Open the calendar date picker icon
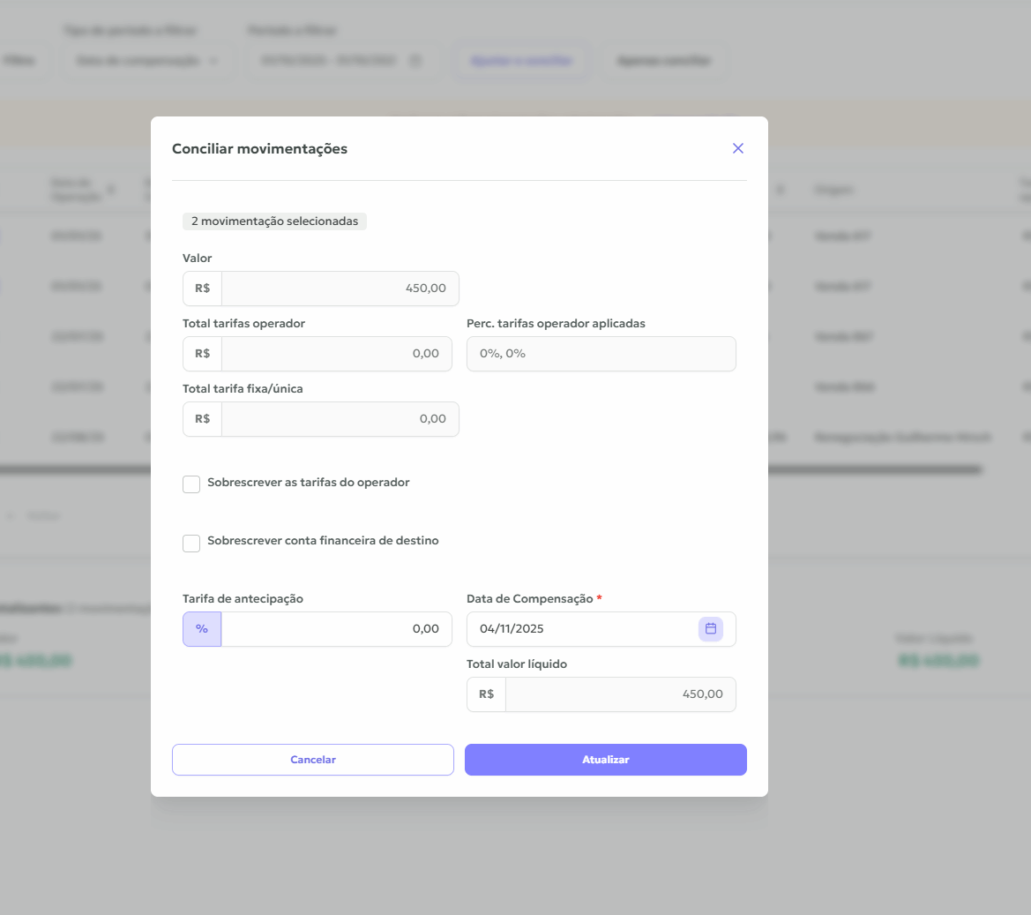The image size is (1031, 915). 711,629
